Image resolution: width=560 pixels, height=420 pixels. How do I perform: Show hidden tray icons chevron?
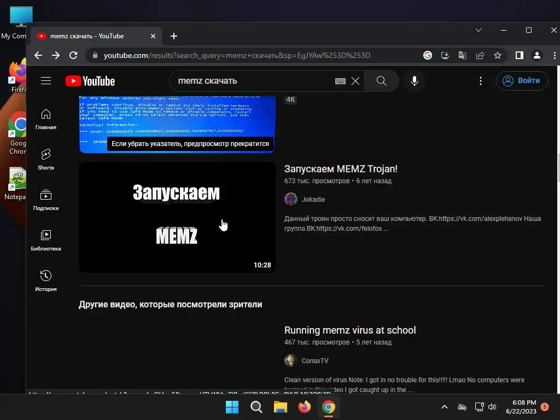point(445,407)
